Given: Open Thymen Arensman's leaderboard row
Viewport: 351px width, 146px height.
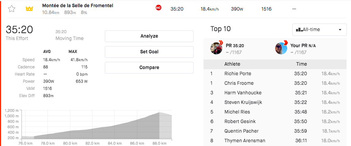Looking at the screenshot, I should pos(275,141).
